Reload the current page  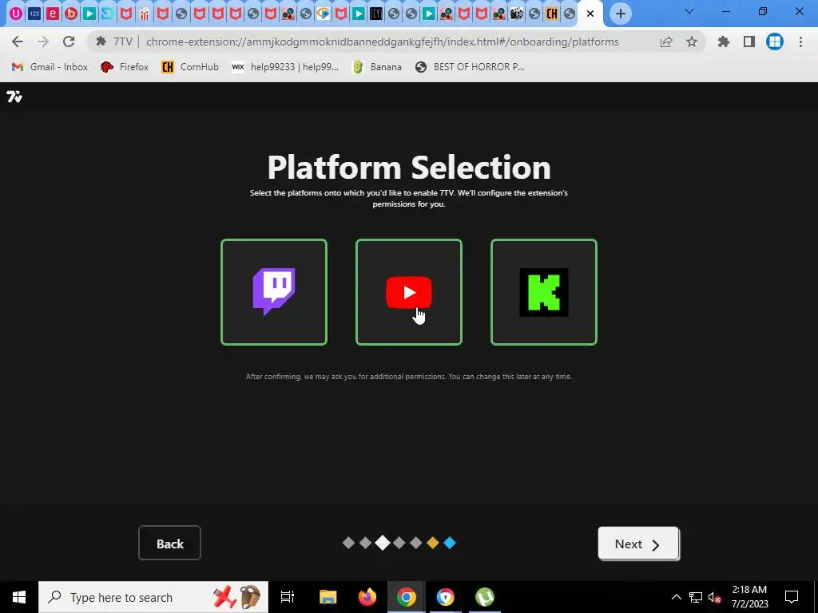click(x=69, y=42)
